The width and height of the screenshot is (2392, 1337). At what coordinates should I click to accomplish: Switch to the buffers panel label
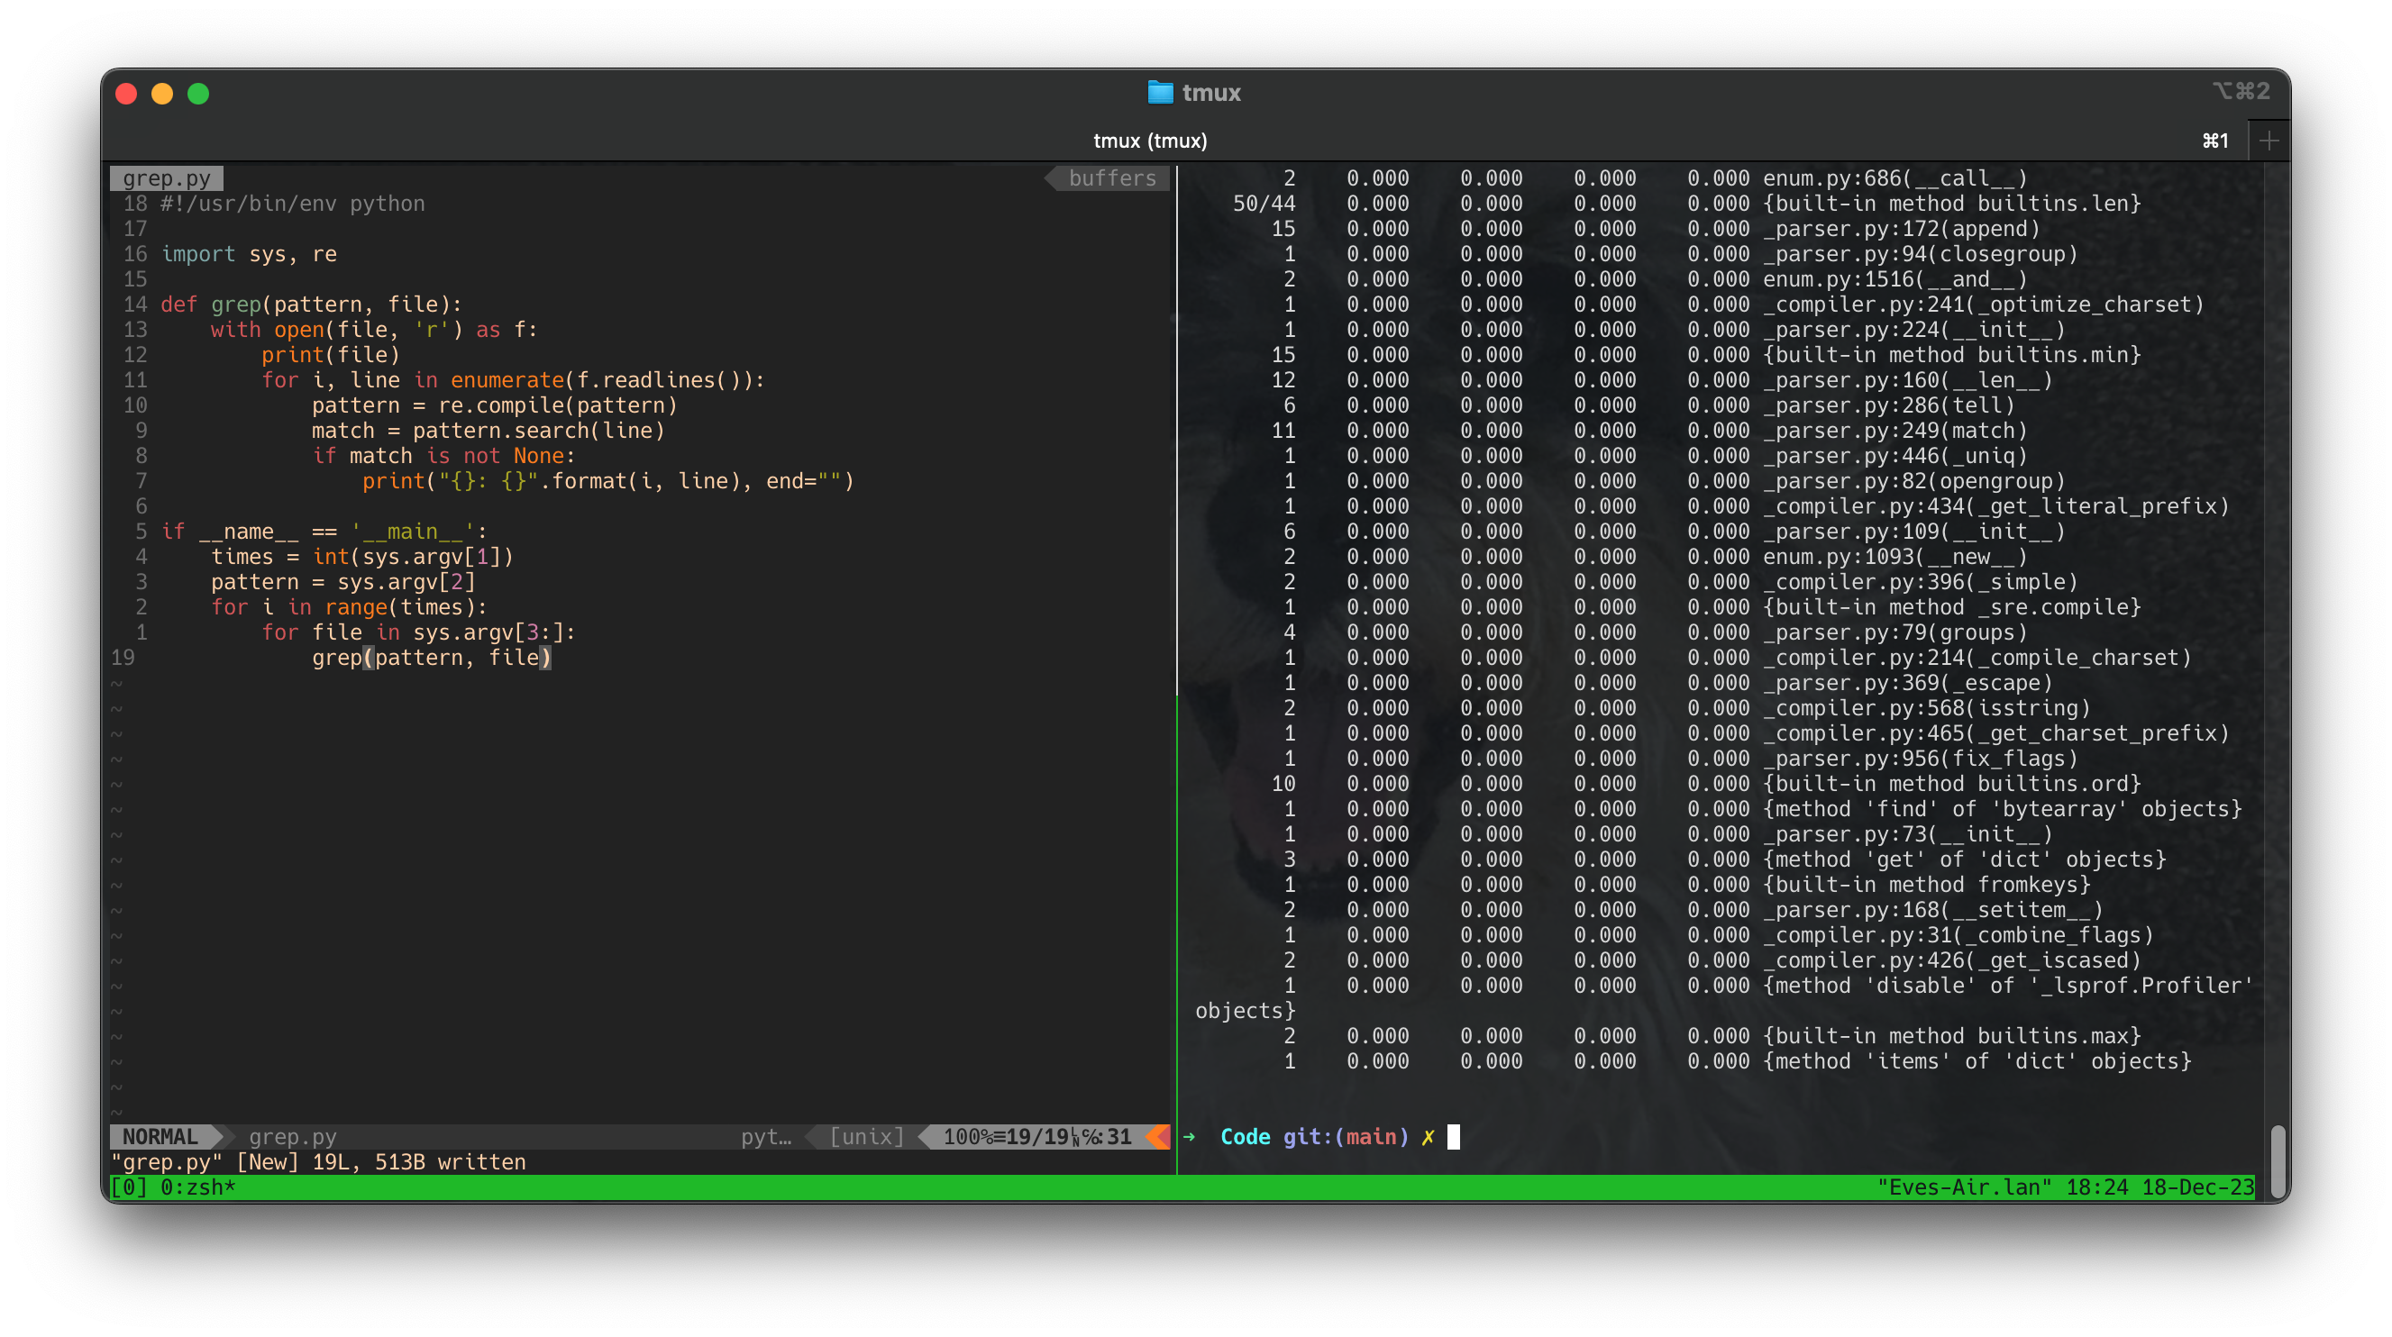click(1111, 177)
